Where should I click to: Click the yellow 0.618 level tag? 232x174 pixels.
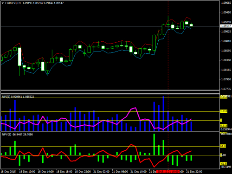coord(224,126)
